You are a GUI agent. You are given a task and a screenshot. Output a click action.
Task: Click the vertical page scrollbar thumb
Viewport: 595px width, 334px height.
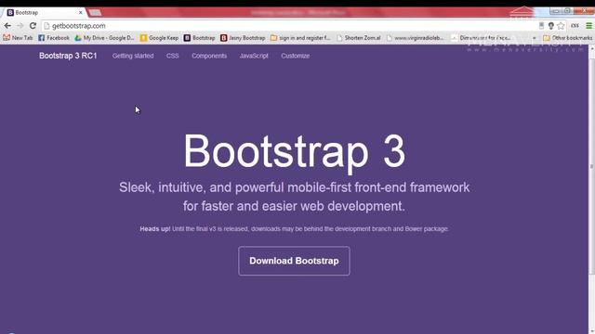pyautogui.click(x=591, y=165)
